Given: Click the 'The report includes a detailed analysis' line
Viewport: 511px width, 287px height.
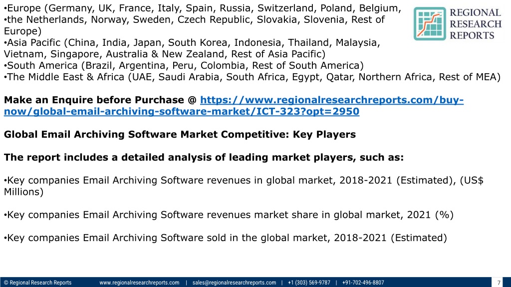Looking at the screenshot, I should click(x=204, y=157).
